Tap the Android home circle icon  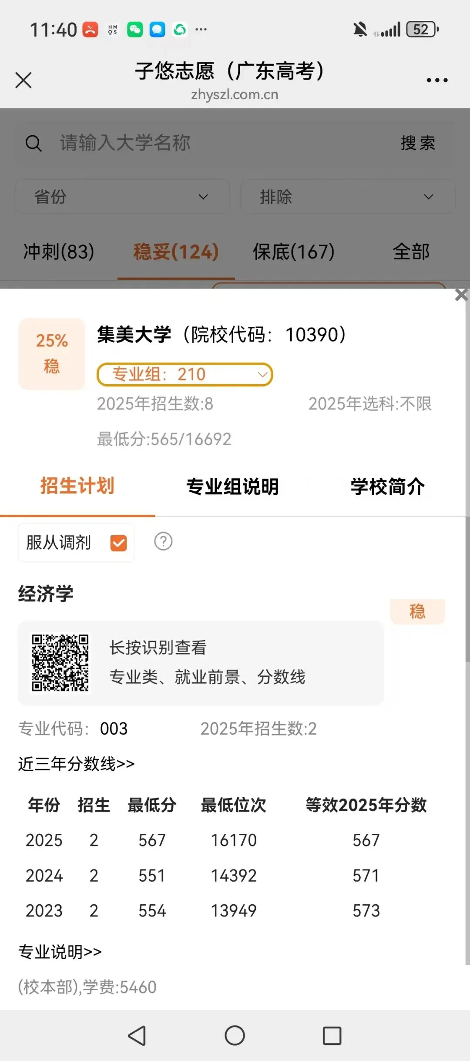pyautogui.click(x=235, y=1035)
